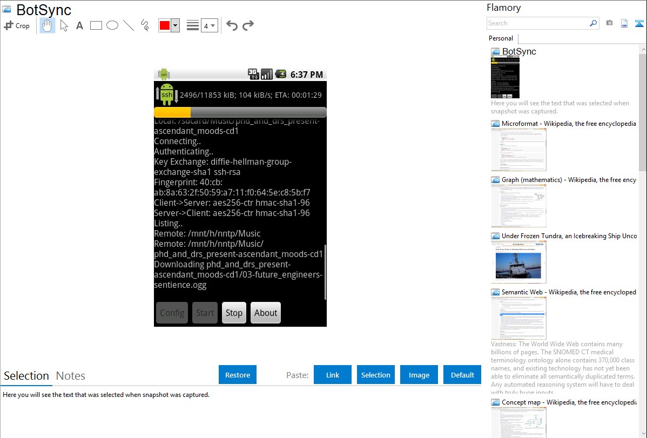The height and width of the screenshot is (438, 647).
Task: Click the icon beside Under Frozen Tundra entry
Action: coord(495,236)
